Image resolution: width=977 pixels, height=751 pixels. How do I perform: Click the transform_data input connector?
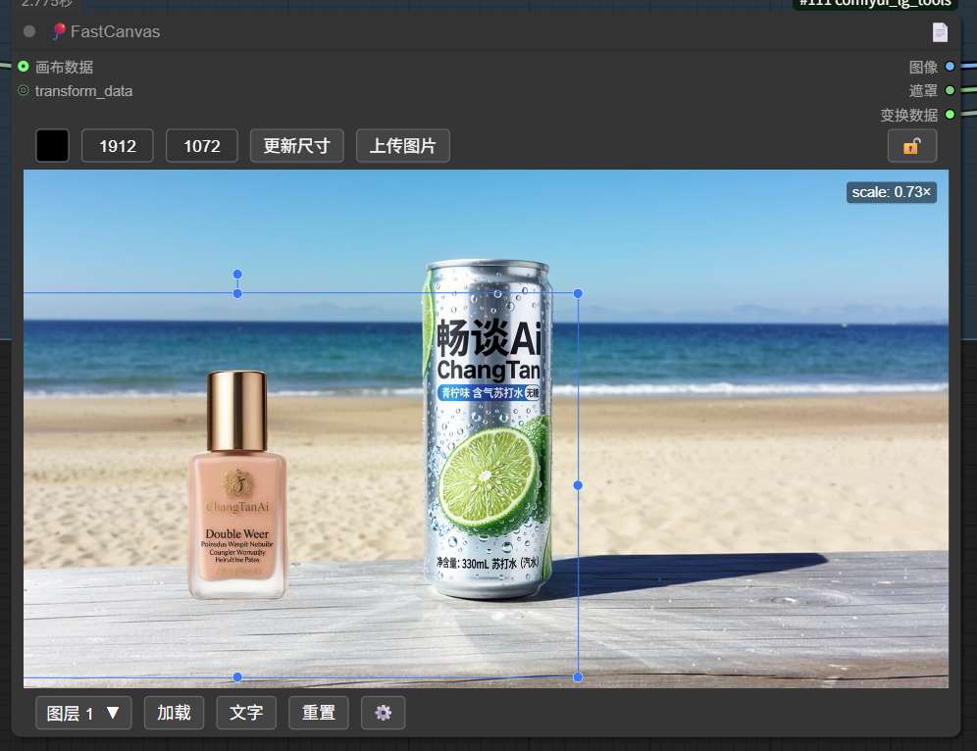(22, 88)
